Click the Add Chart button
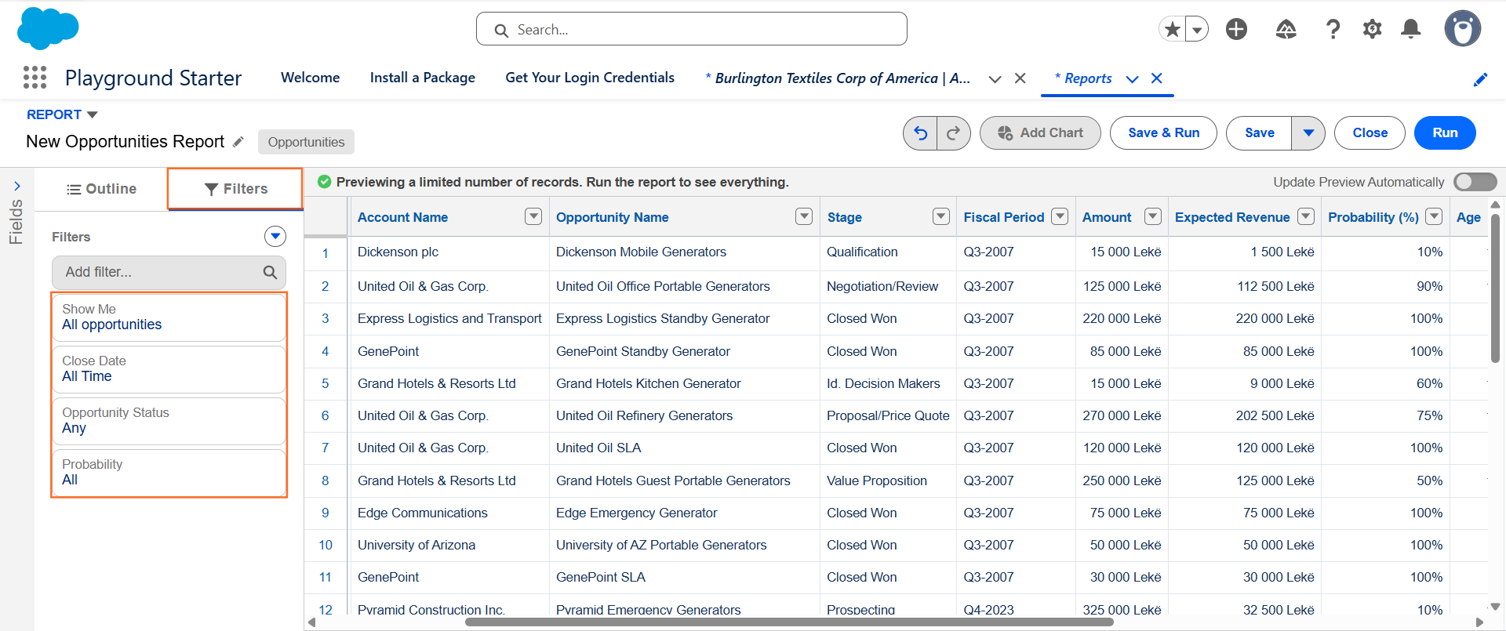The image size is (1506, 631). point(1040,133)
